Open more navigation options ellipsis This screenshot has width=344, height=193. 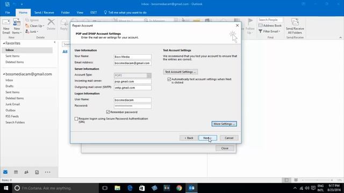point(48,172)
